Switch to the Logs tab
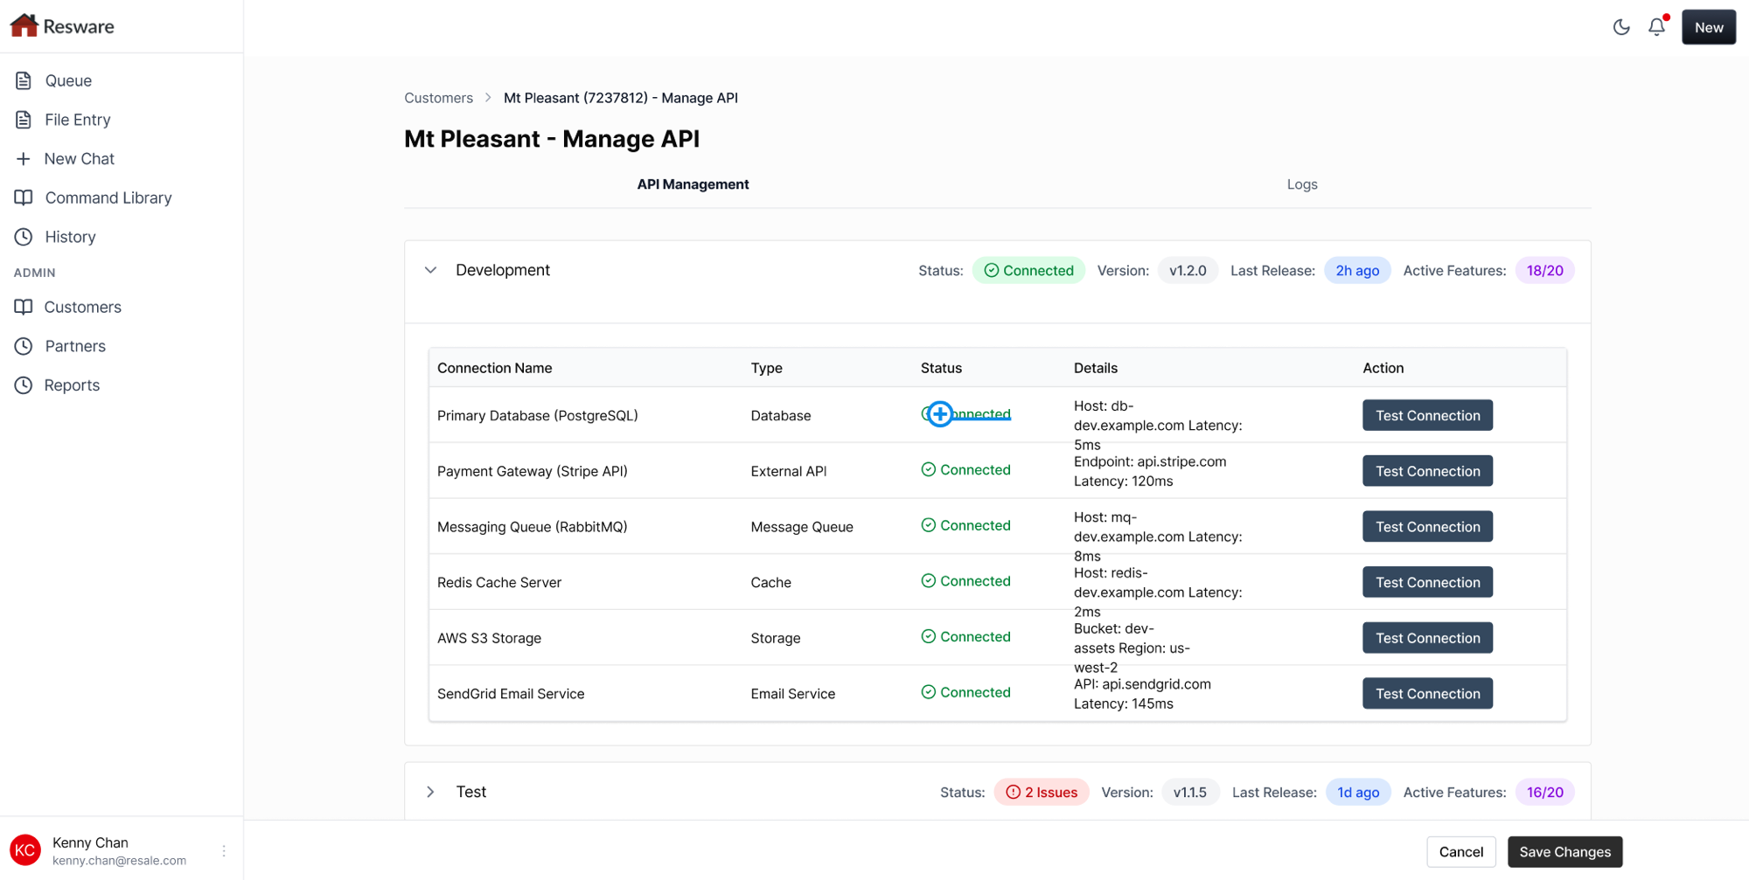 1301,184
